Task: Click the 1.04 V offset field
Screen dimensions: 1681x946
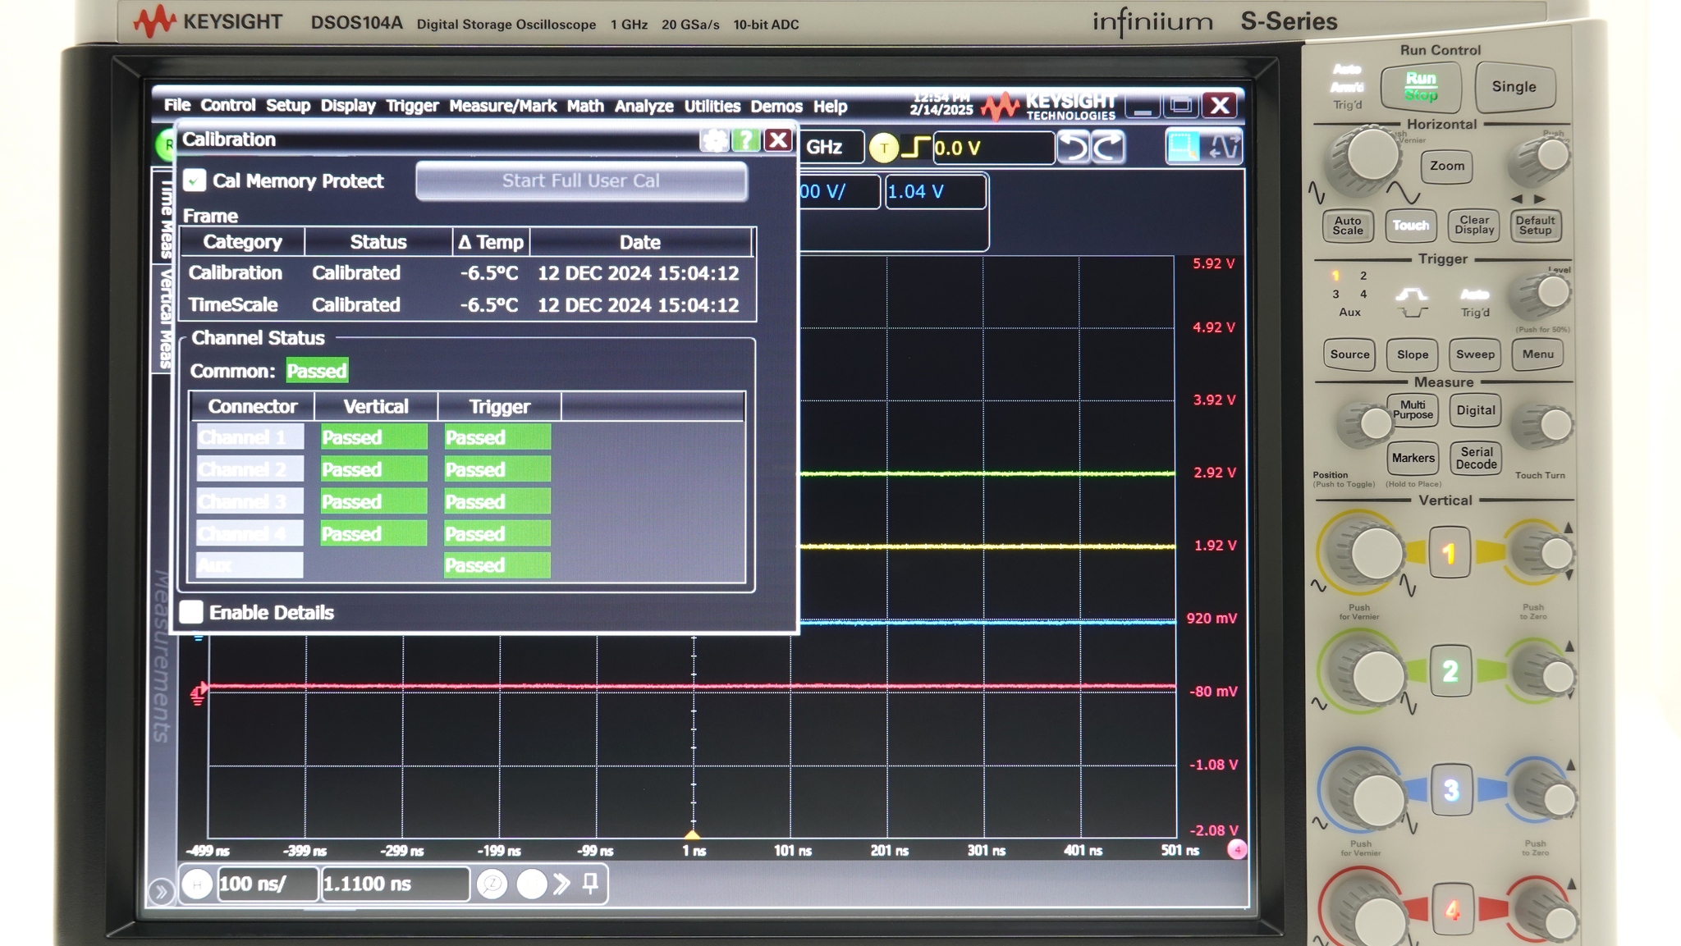Action: [x=935, y=192]
